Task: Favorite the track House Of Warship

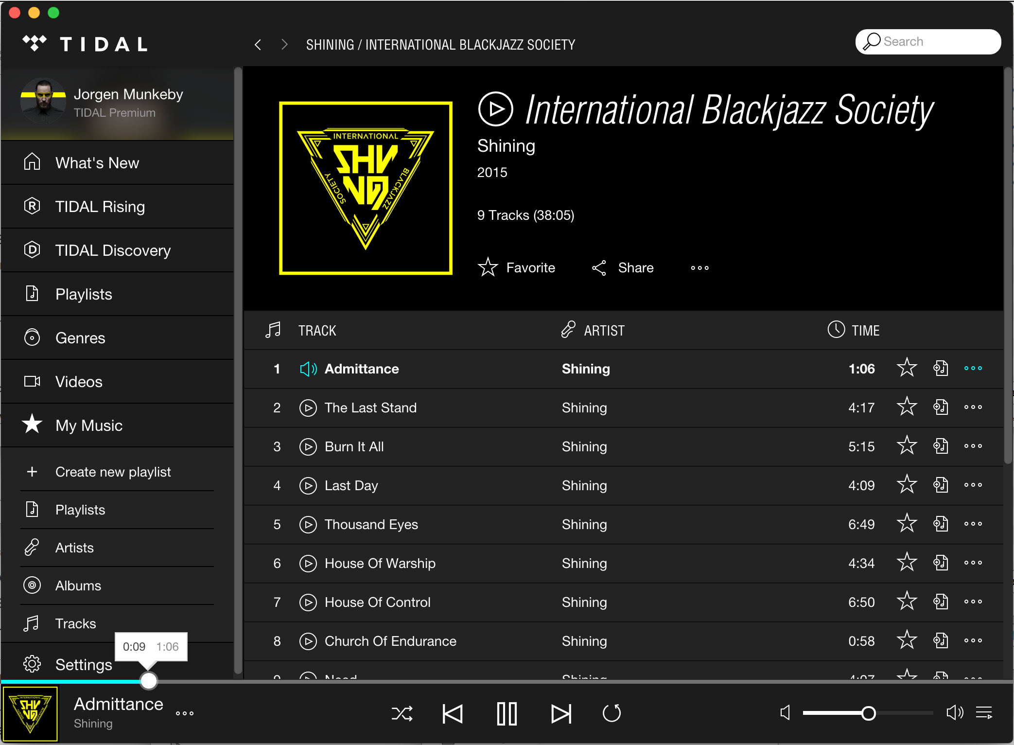Action: (907, 562)
